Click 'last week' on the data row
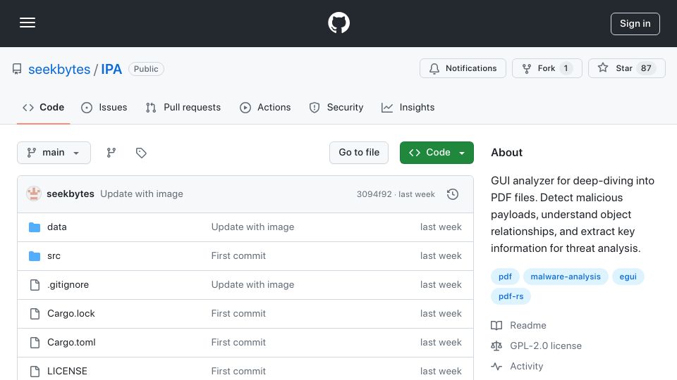The image size is (677, 380). [x=441, y=227]
